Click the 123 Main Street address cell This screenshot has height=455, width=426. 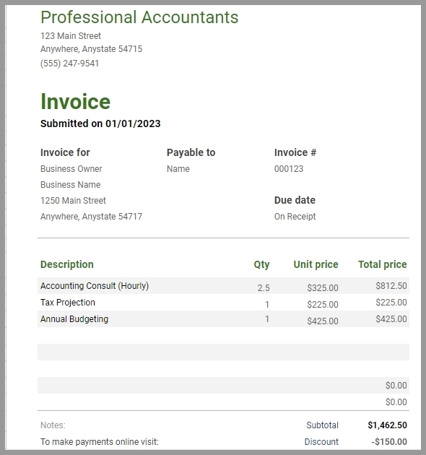(x=71, y=36)
